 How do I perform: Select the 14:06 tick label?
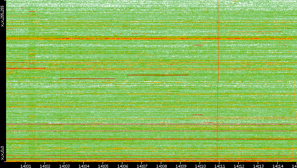click(x=122, y=166)
